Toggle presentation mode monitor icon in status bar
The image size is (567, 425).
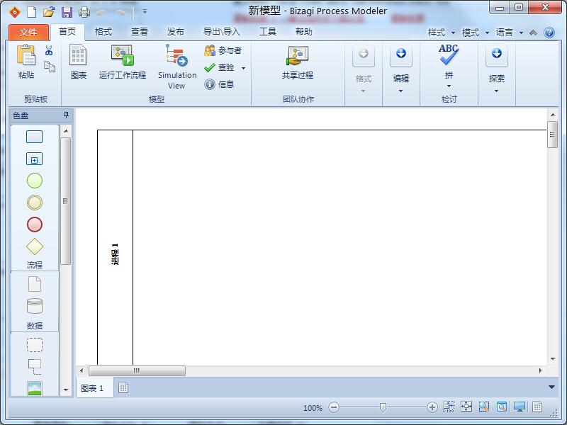(520, 407)
